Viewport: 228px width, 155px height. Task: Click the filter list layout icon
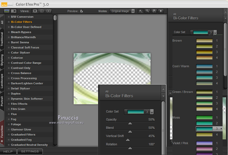pyautogui.click(x=14, y=11)
